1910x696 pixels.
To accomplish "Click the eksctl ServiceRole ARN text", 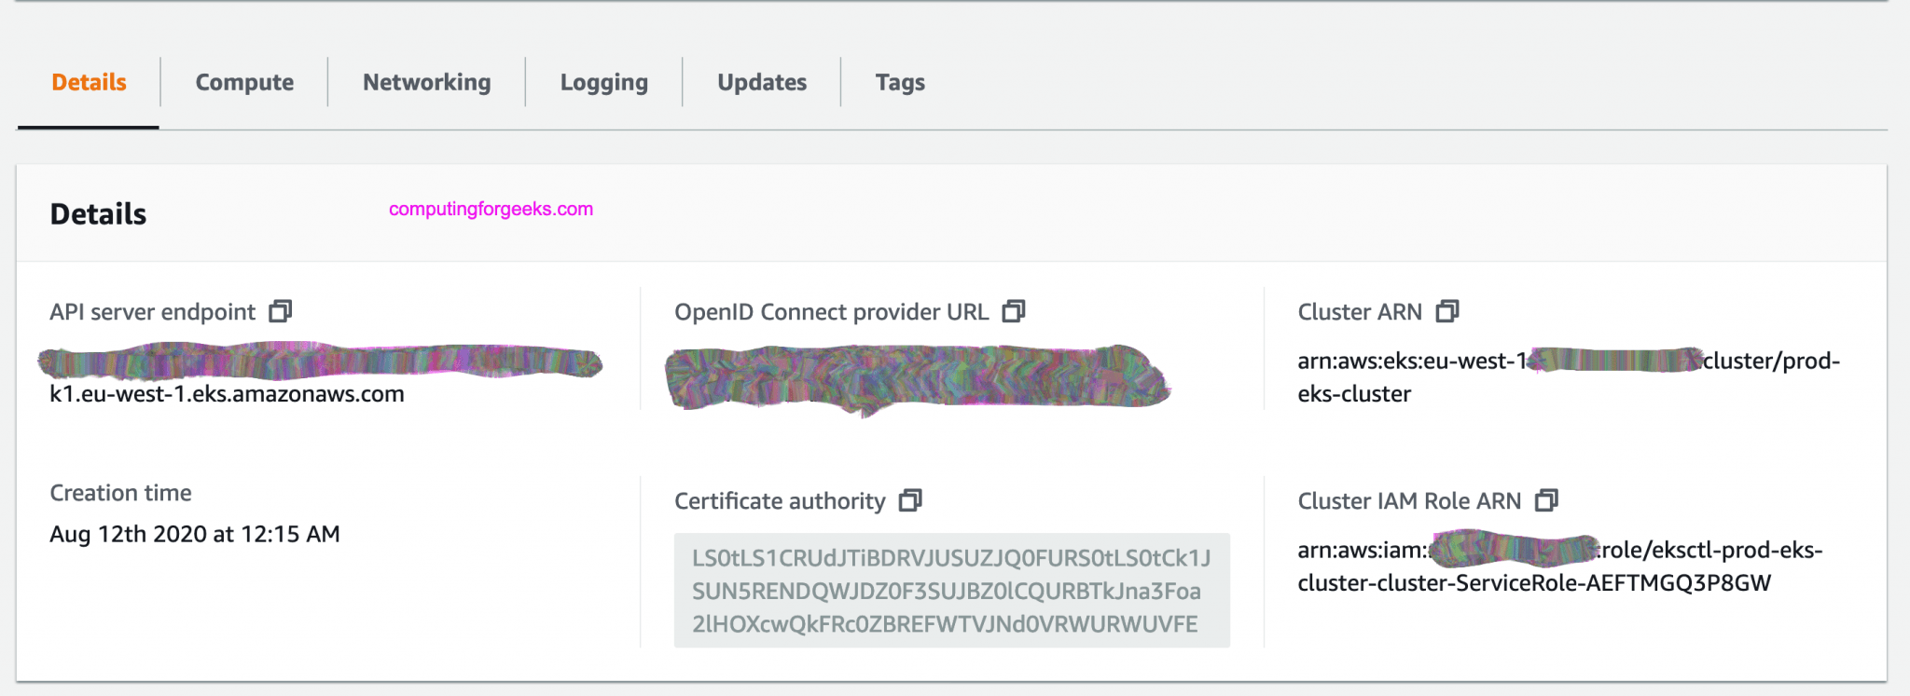I will point(1559,566).
